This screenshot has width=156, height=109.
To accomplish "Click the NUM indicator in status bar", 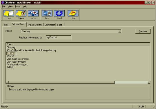I will coord(142,106).
